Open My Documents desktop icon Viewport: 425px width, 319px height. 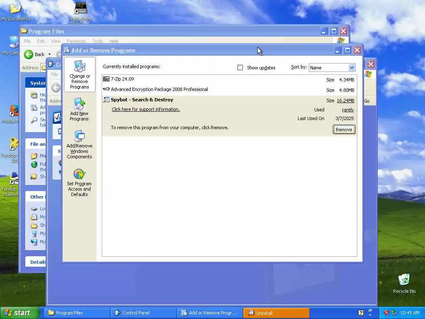point(16,11)
